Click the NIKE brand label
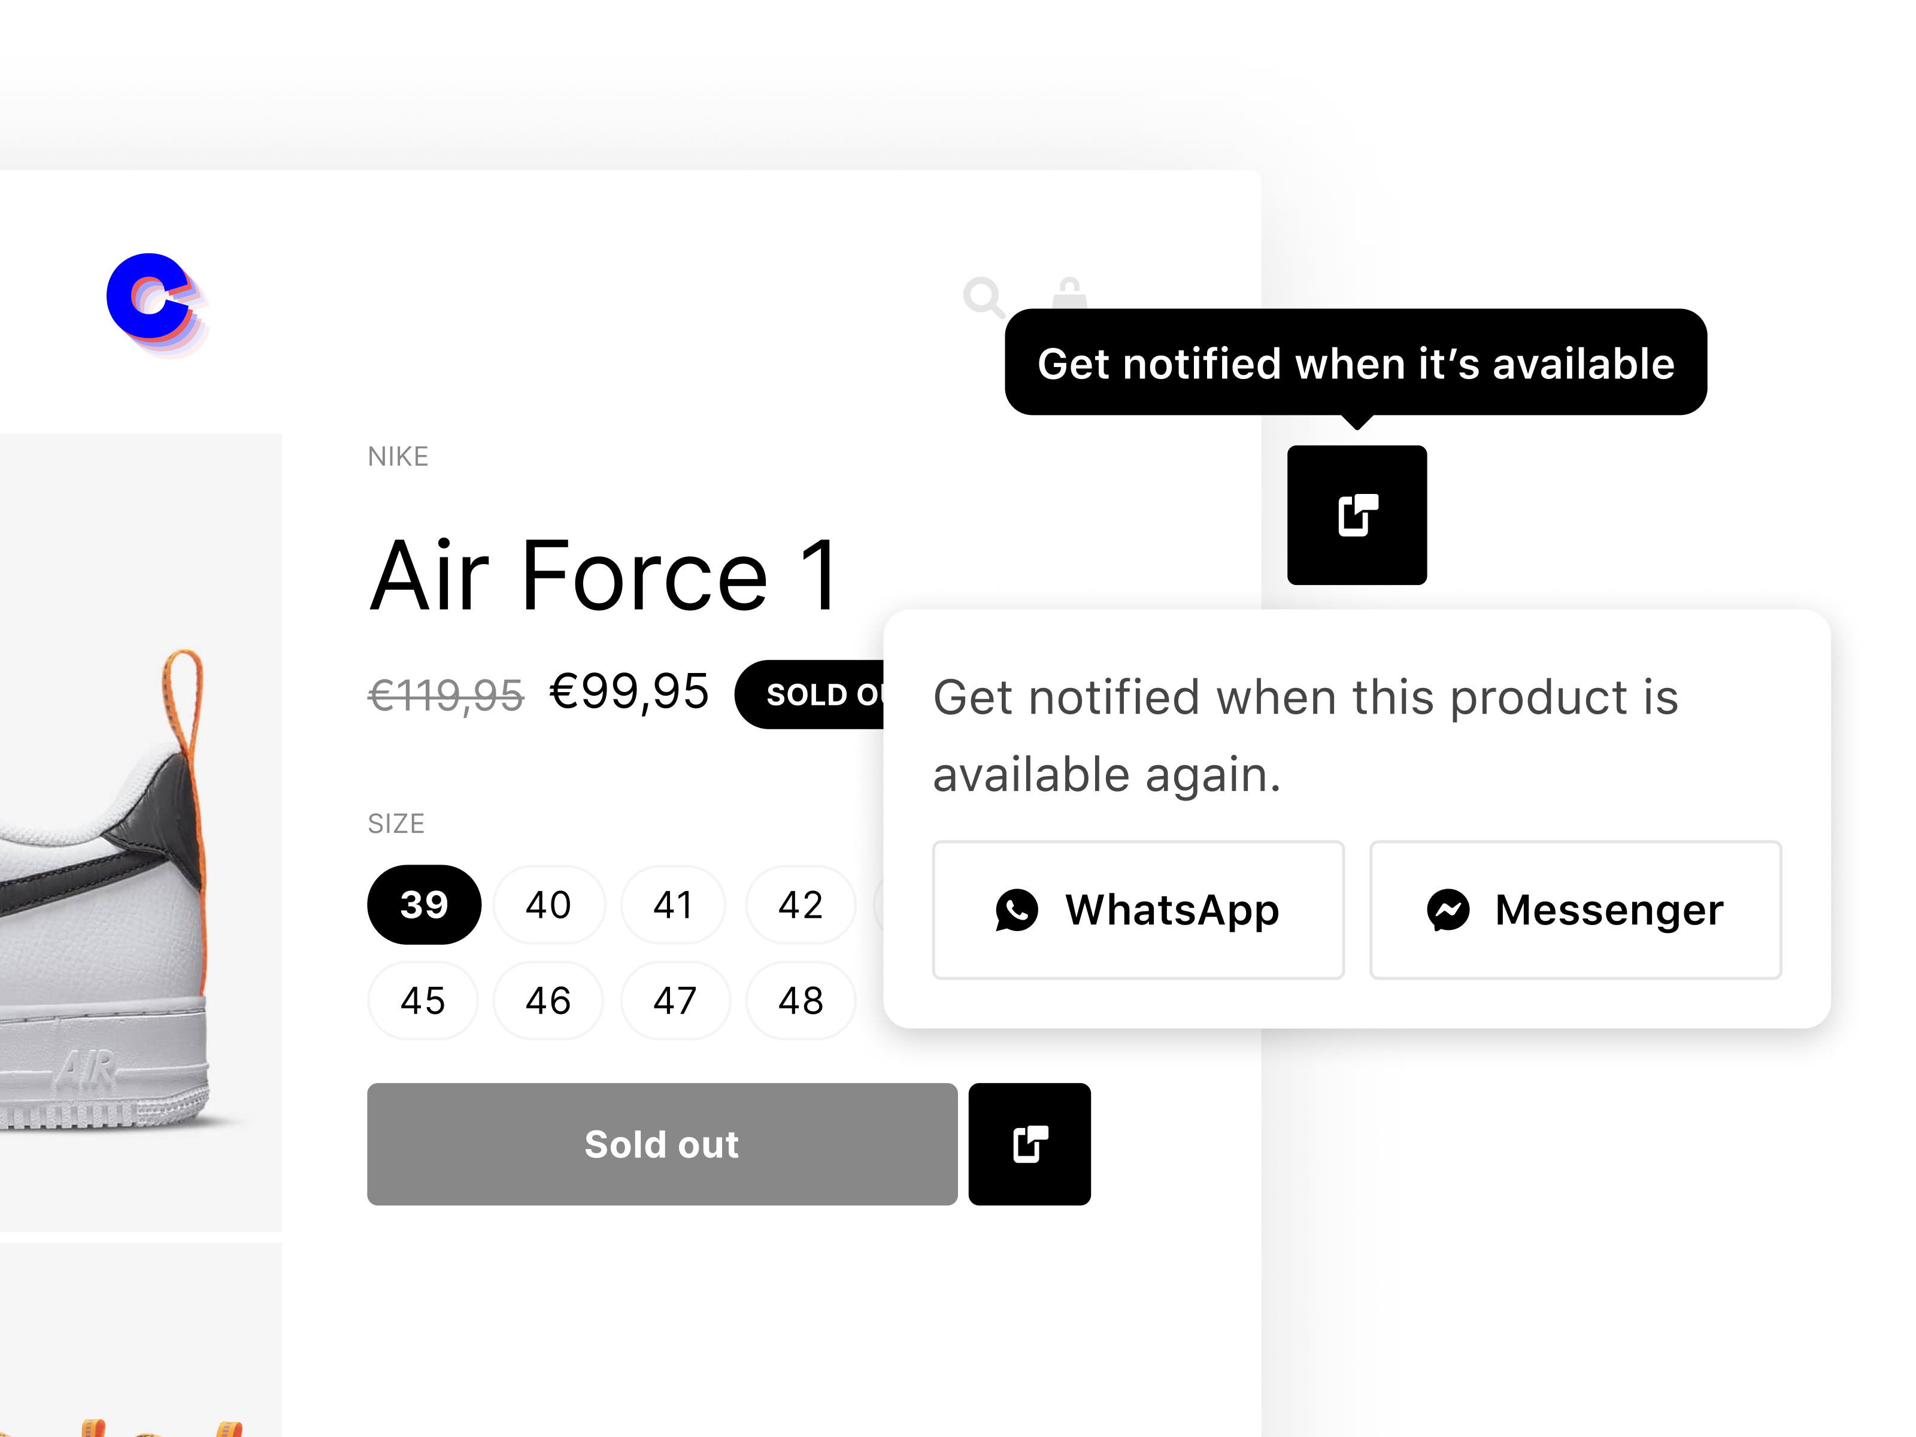1916x1437 pixels. click(398, 456)
